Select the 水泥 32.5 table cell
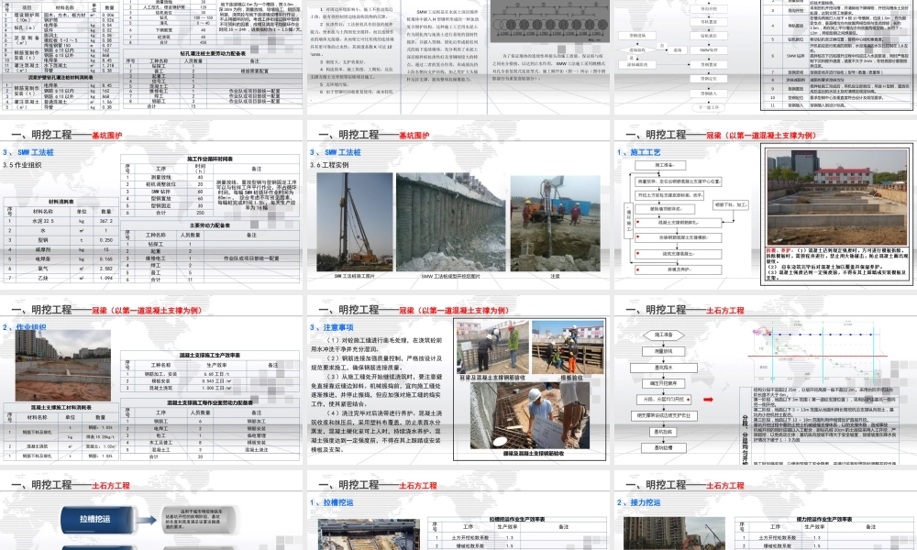 (43, 222)
